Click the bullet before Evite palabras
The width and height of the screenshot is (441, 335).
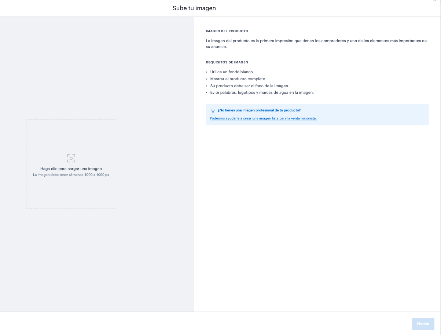(x=207, y=93)
